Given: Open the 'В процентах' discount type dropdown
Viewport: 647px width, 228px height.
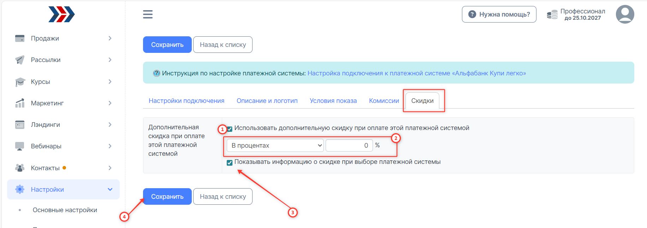Looking at the screenshot, I should [x=275, y=146].
